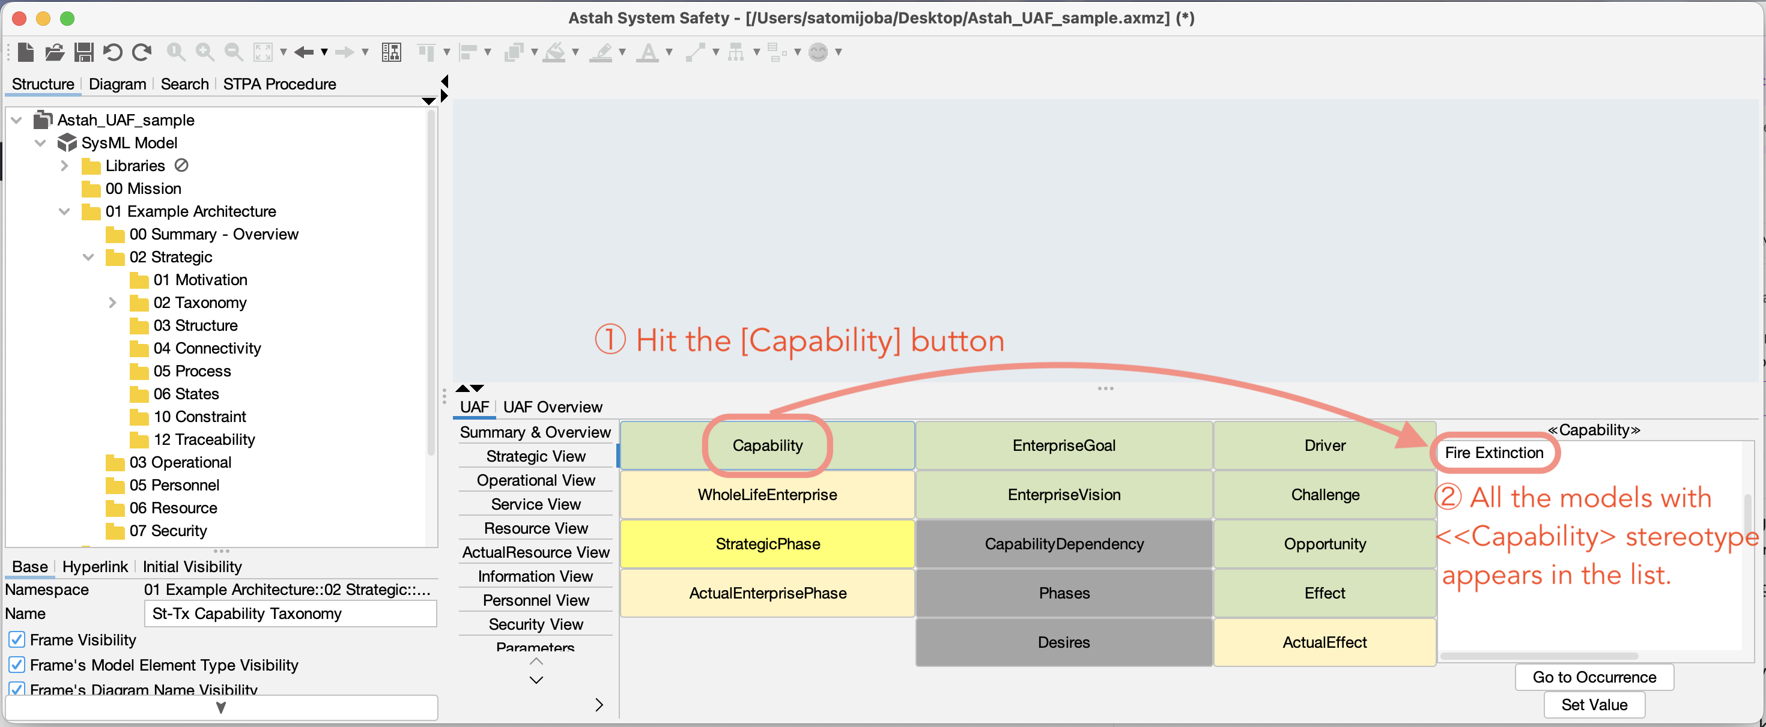Click the Name input field
The image size is (1766, 727).
pyautogui.click(x=290, y=614)
